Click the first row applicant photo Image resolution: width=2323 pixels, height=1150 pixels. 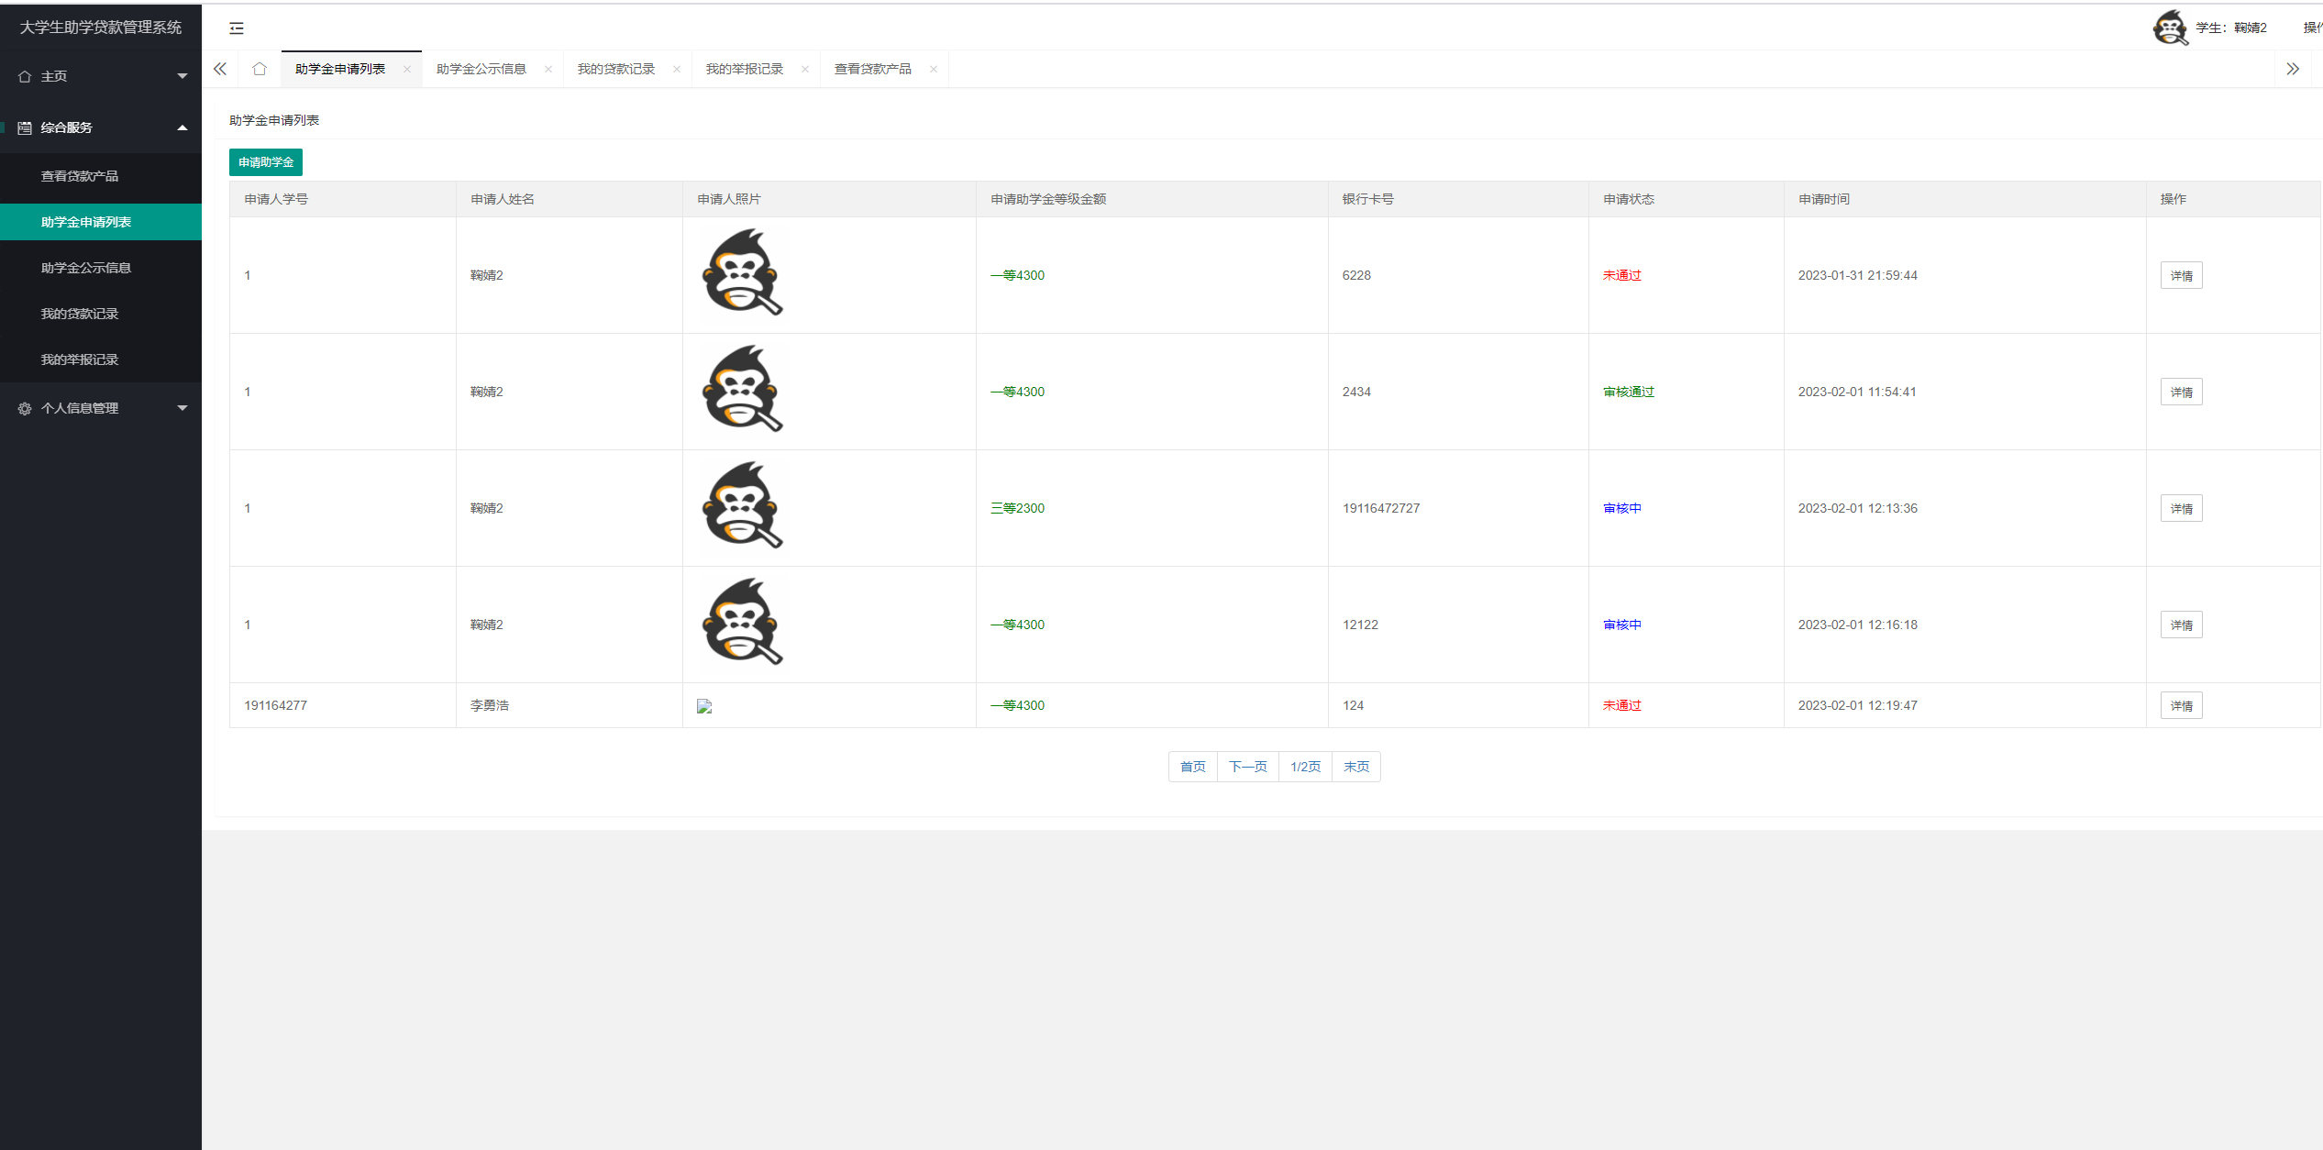tap(743, 273)
